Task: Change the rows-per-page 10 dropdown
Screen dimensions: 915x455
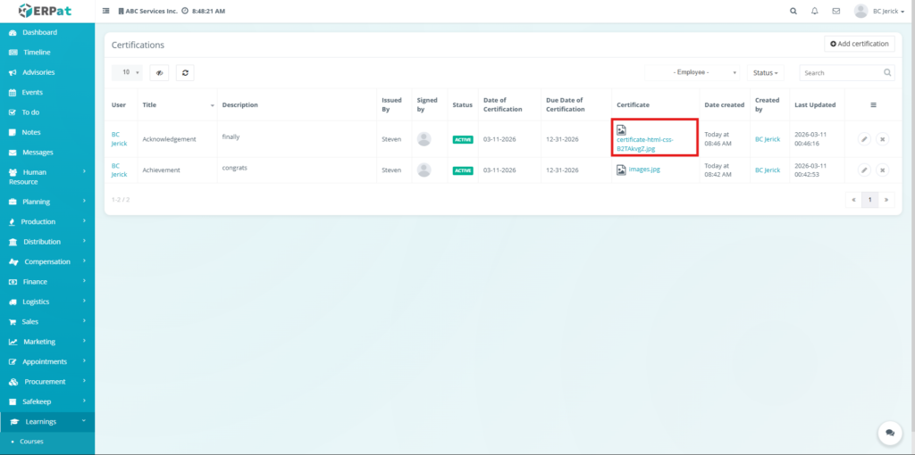Action: (130, 73)
